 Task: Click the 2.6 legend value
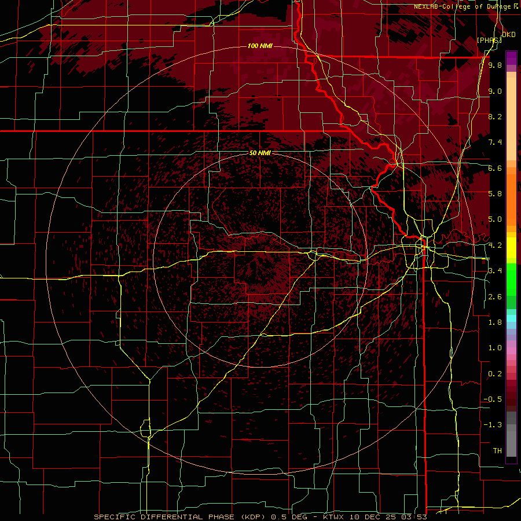pos(495,297)
